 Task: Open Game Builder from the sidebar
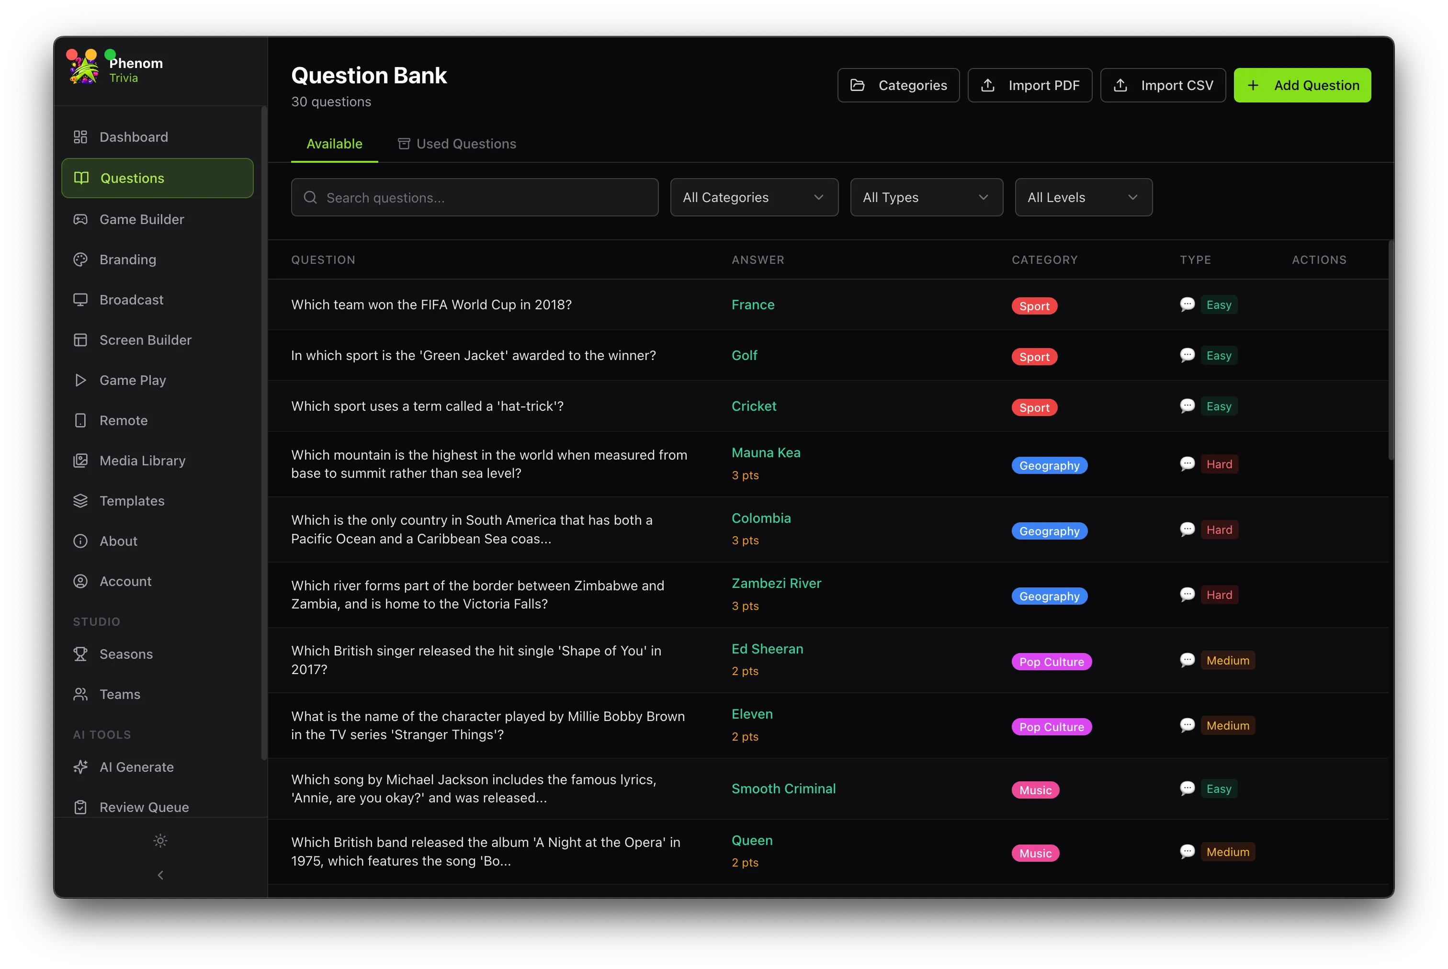coord(157,219)
